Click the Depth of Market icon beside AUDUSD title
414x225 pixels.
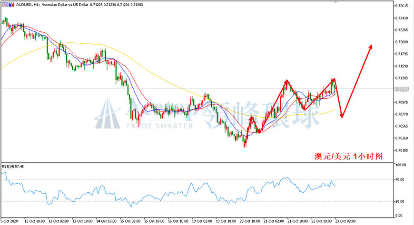5,4
